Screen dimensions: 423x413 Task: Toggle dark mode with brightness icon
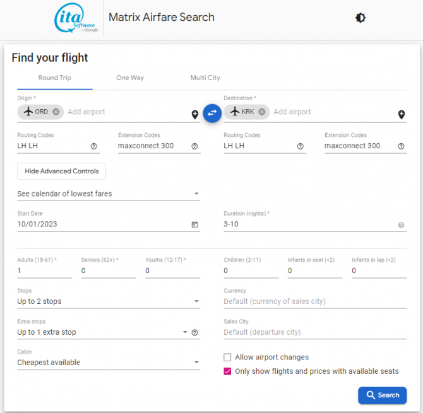360,18
